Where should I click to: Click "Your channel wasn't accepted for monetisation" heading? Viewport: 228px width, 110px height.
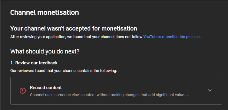(74, 28)
